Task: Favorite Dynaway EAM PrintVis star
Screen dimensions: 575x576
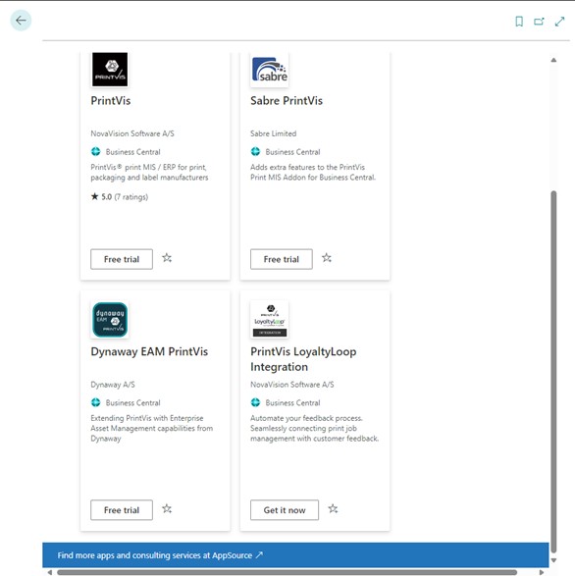Action: point(167,508)
